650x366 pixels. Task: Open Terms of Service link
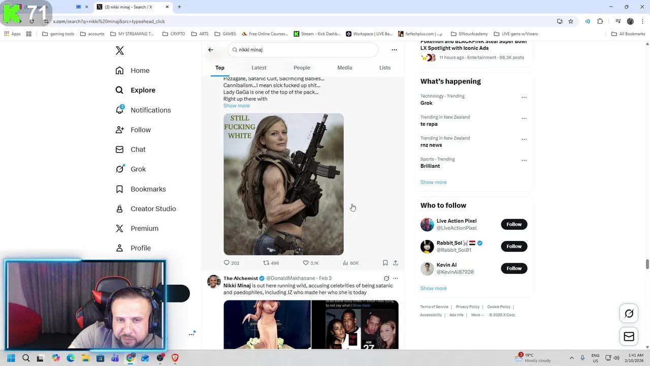[434, 307]
